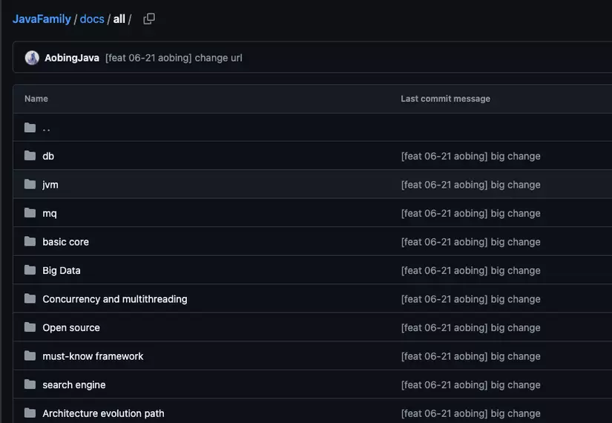Go to docs breadcrumb link
Image resolution: width=612 pixels, height=423 pixels.
click(92, 19)
